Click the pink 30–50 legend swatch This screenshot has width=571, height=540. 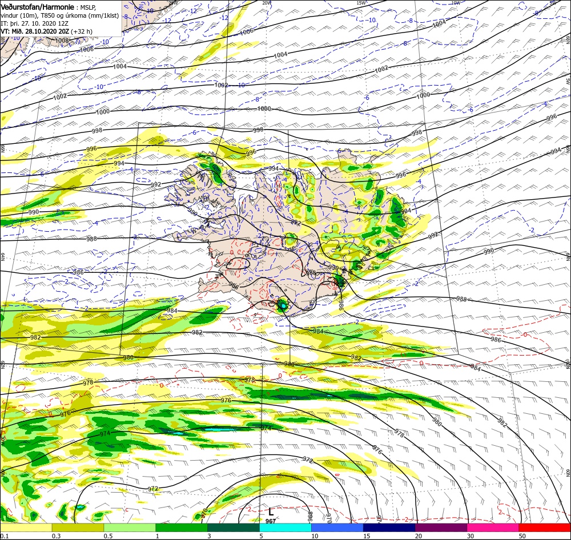(x=493, y=528)
